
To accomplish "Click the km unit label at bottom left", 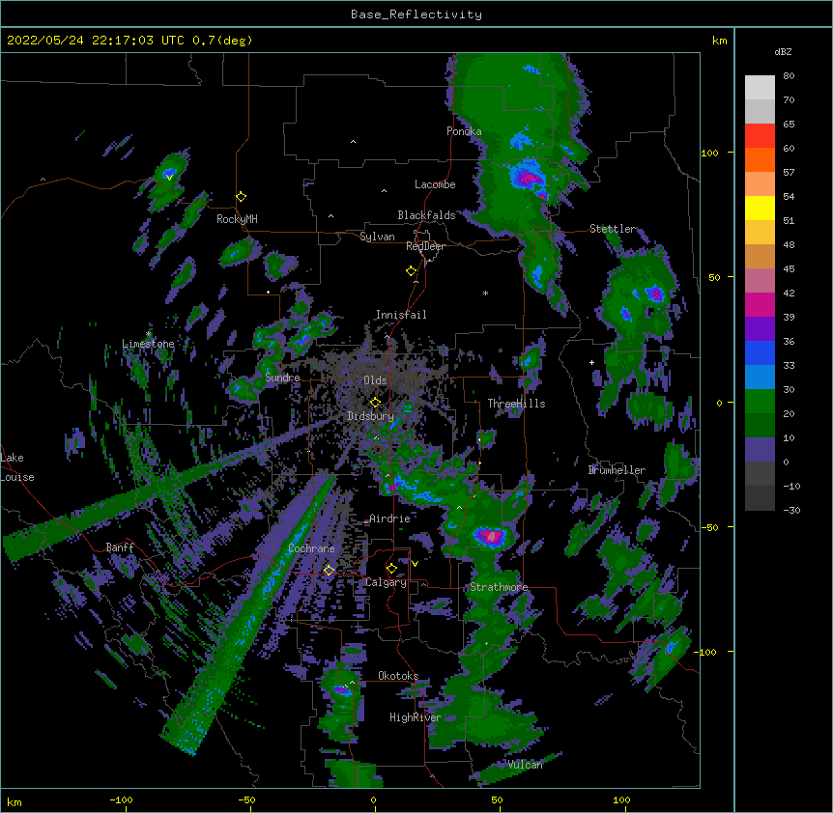I will 14,801.
